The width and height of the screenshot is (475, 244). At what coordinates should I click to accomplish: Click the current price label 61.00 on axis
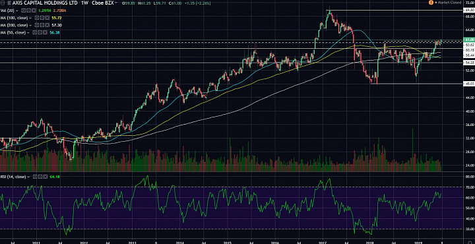click(469, 40)
